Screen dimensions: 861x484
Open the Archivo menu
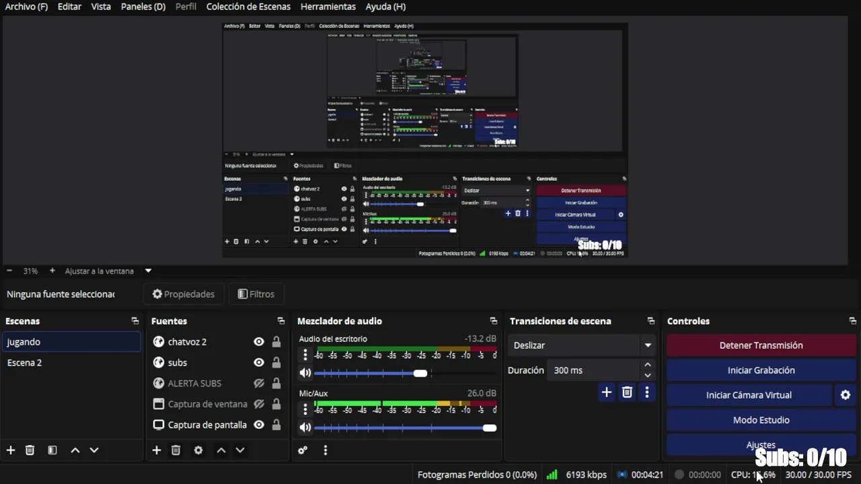pyautogui.click(x=27, y=7)
